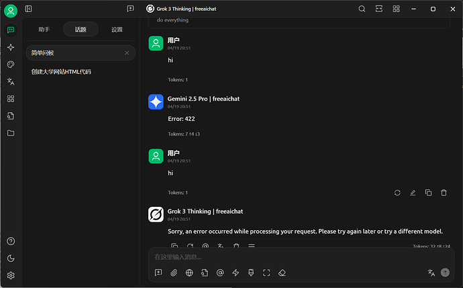Click the do everything prompt text

tap(172, 20)
